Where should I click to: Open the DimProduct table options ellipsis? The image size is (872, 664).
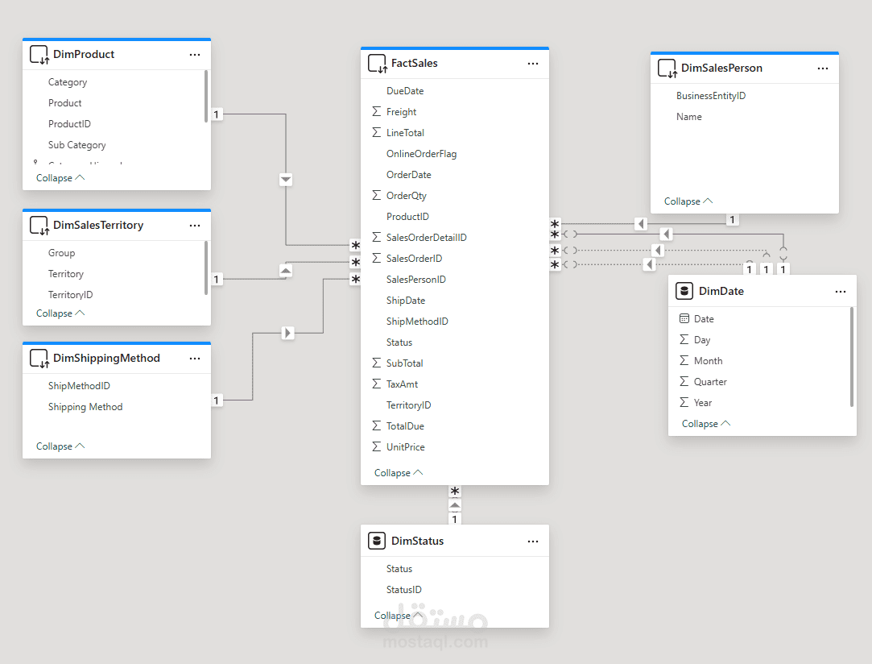pos(195,55)
